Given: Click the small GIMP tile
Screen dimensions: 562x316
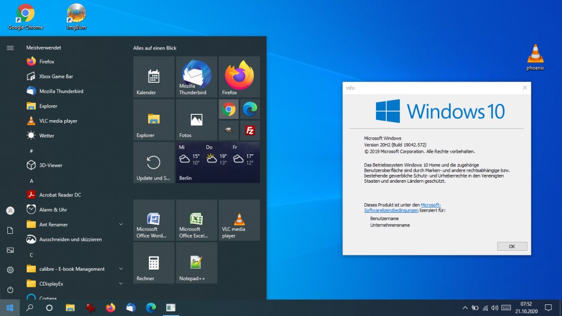Looking at the screenshot, I should pos(229,131).
